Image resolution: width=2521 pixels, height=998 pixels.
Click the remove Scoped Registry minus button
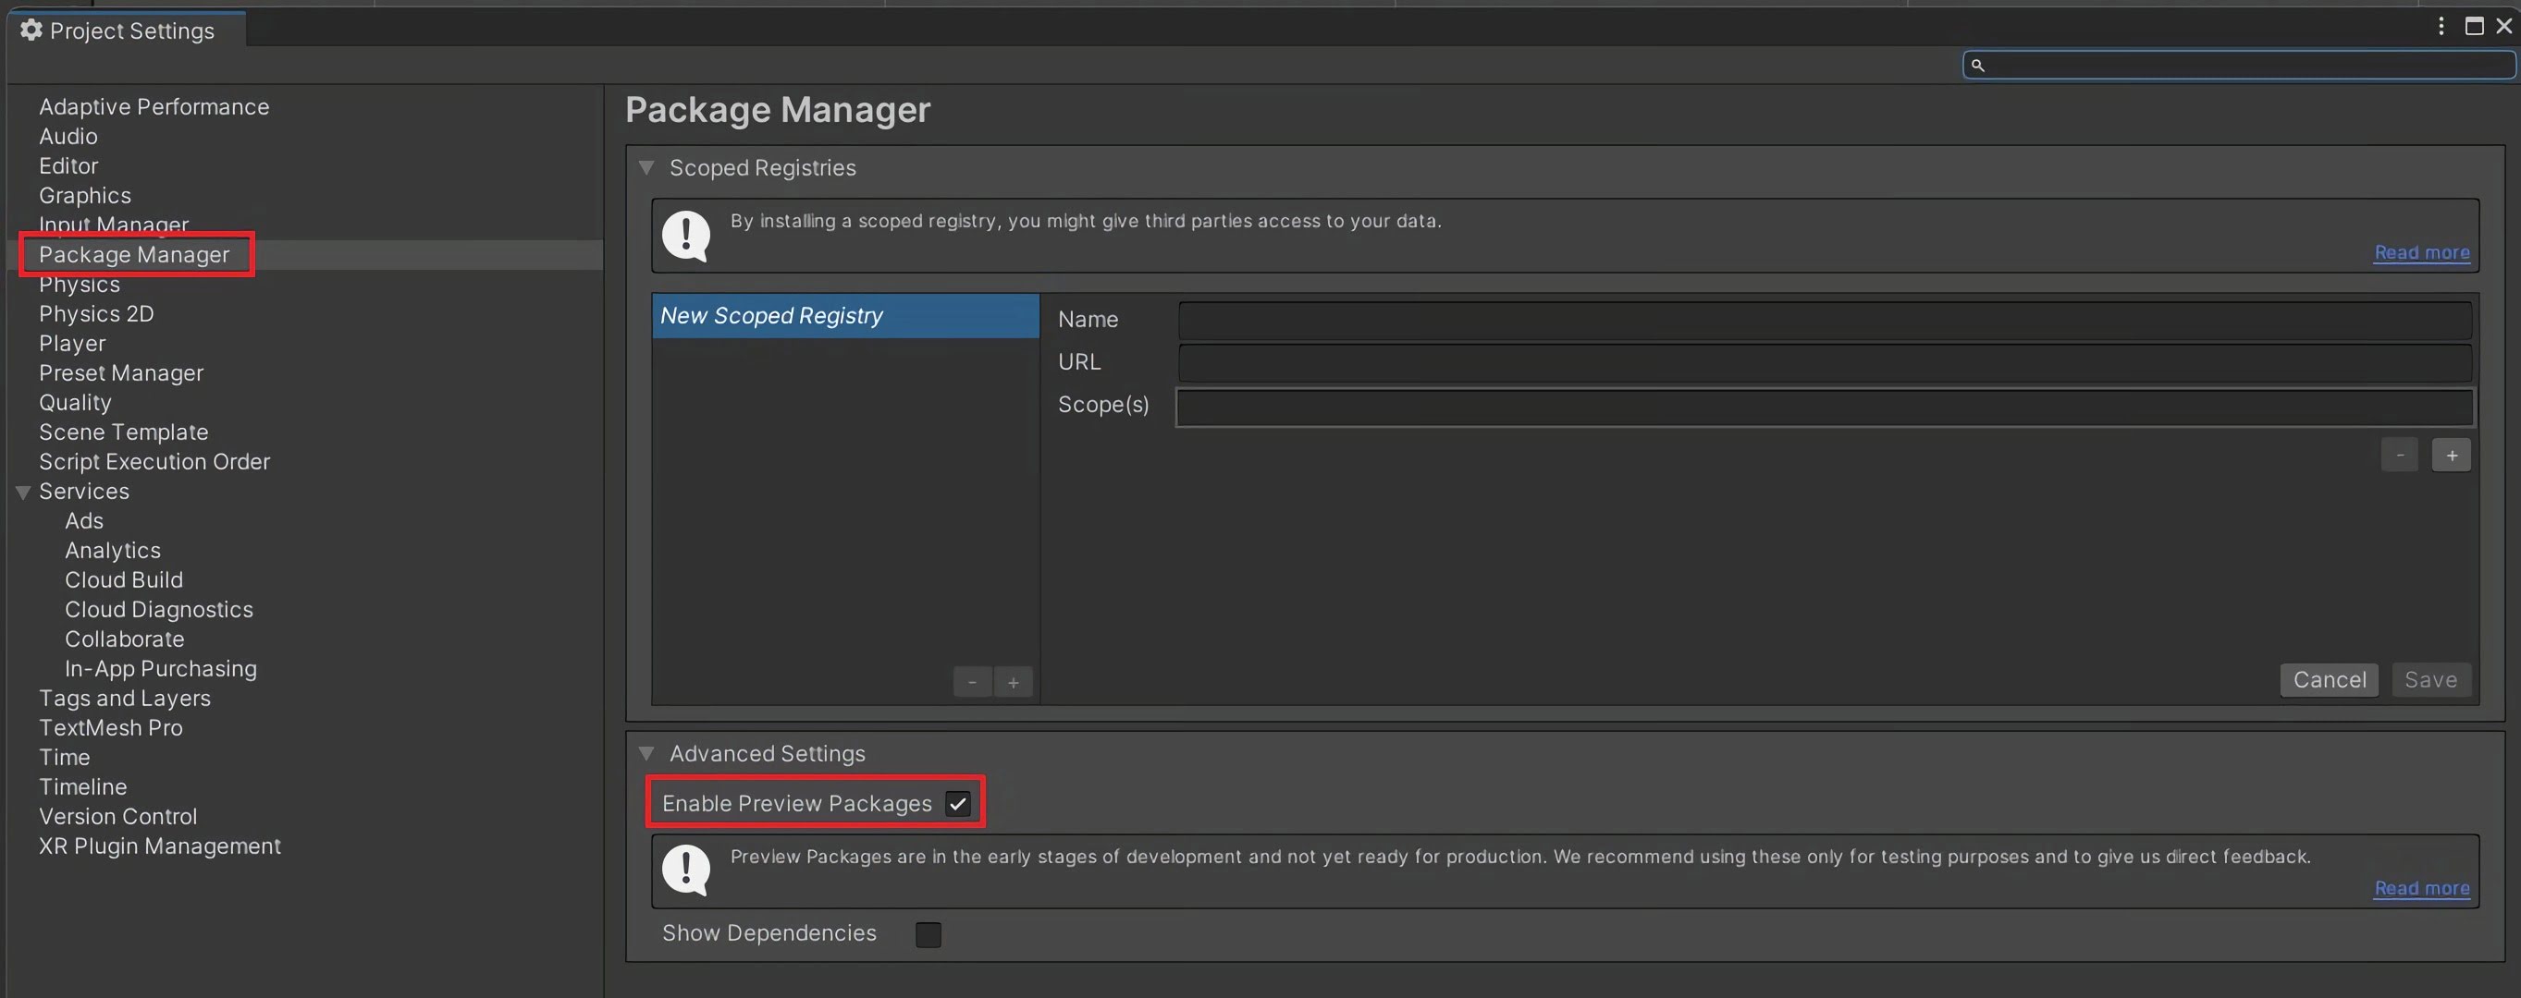click(971, 681)
